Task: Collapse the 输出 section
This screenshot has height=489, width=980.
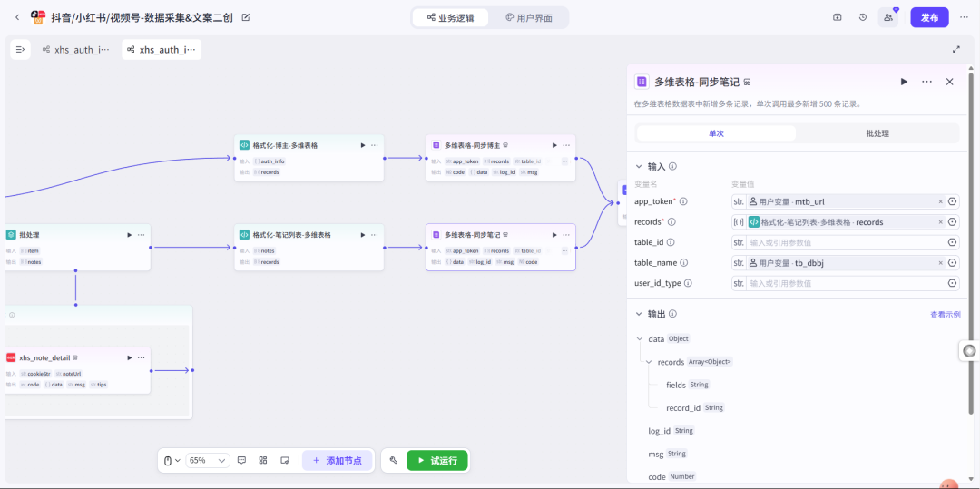Action: (638, 314)
